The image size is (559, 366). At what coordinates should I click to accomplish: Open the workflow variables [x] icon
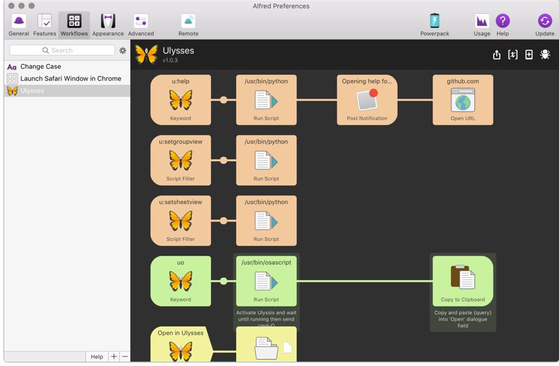click(x=513, y=54)
